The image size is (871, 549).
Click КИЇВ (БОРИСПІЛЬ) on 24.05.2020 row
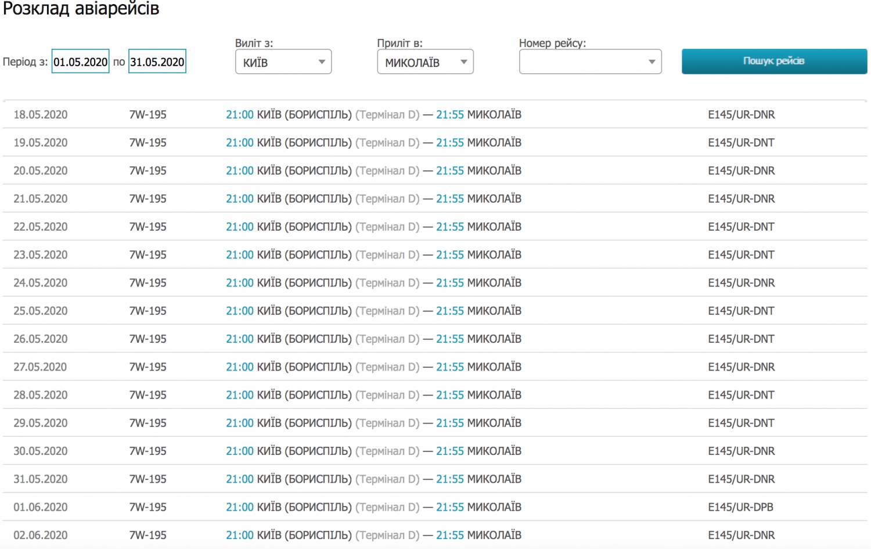pos(304,283)
